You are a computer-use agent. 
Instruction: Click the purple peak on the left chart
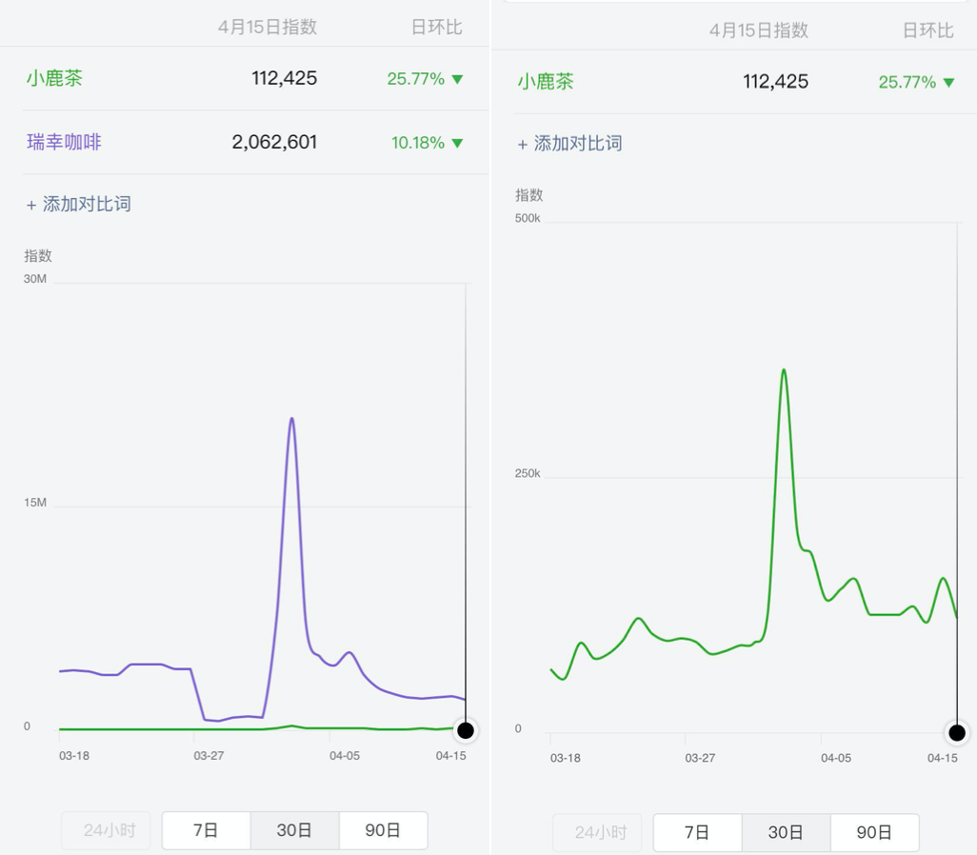pyautogui.click(x=291, y=419)
